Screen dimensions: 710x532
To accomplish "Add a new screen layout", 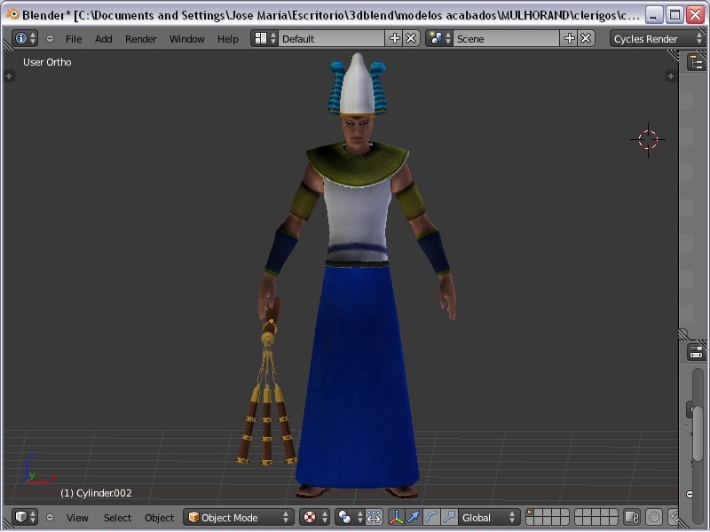I will (x=394, y=38).
